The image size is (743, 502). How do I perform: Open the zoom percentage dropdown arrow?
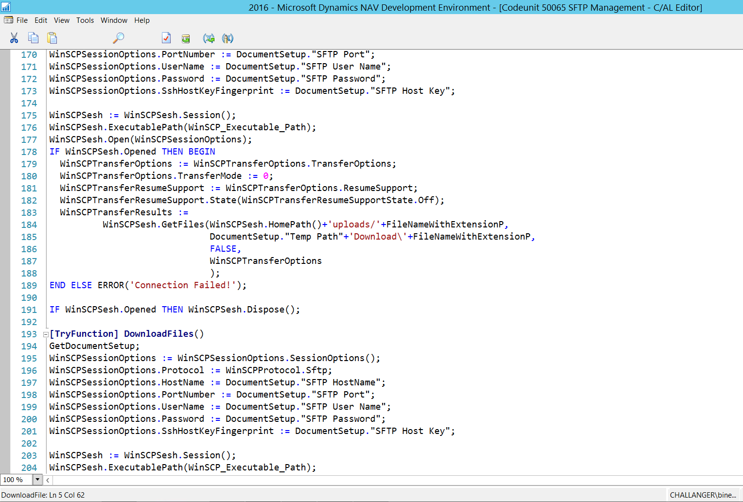tap(37, 480)
